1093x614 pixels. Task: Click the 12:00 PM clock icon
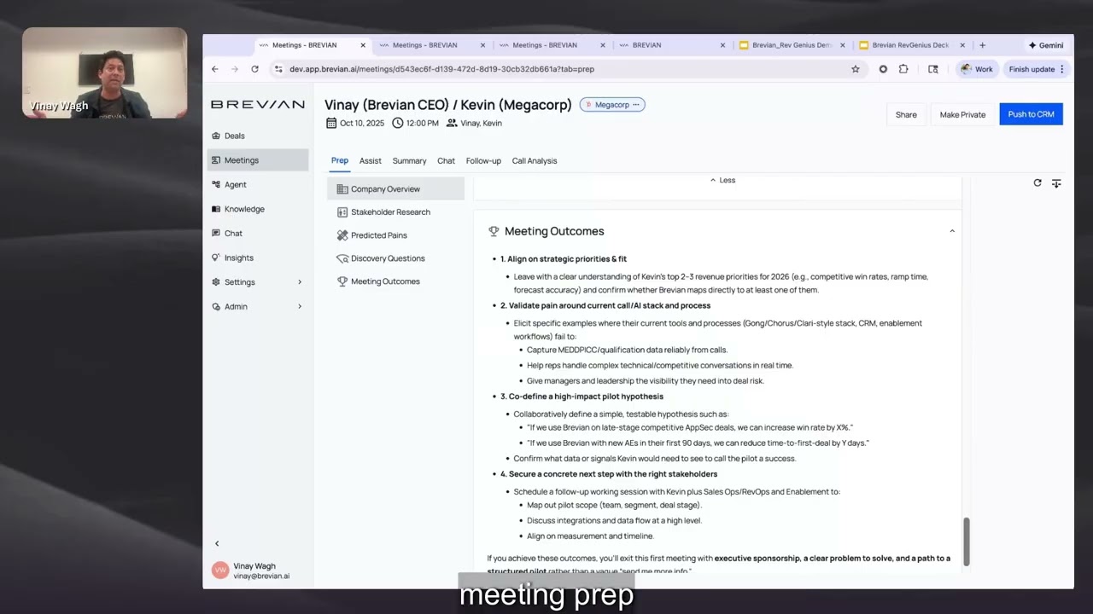pyautogui.click(x=398, y=123)
